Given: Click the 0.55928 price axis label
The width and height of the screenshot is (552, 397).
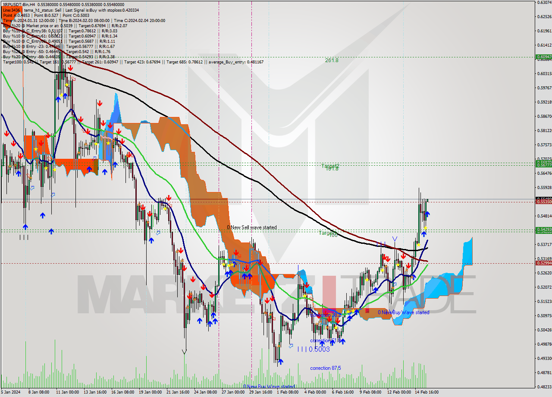Looking at the screenshot, I should click(544, 188).
